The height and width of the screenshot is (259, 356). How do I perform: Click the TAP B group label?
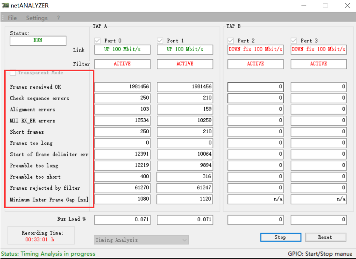pyautogui.click(x=234, y=26)
